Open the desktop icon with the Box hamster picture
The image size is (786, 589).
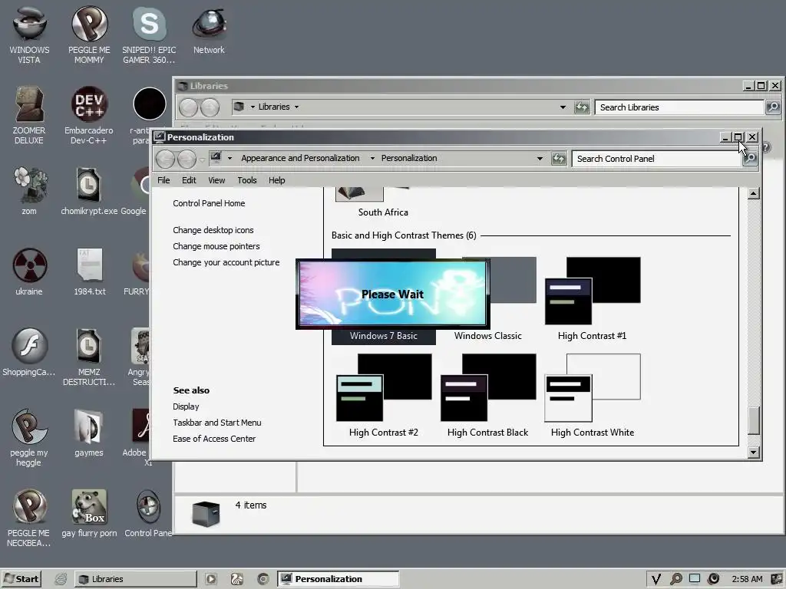(x=89, y=513)
